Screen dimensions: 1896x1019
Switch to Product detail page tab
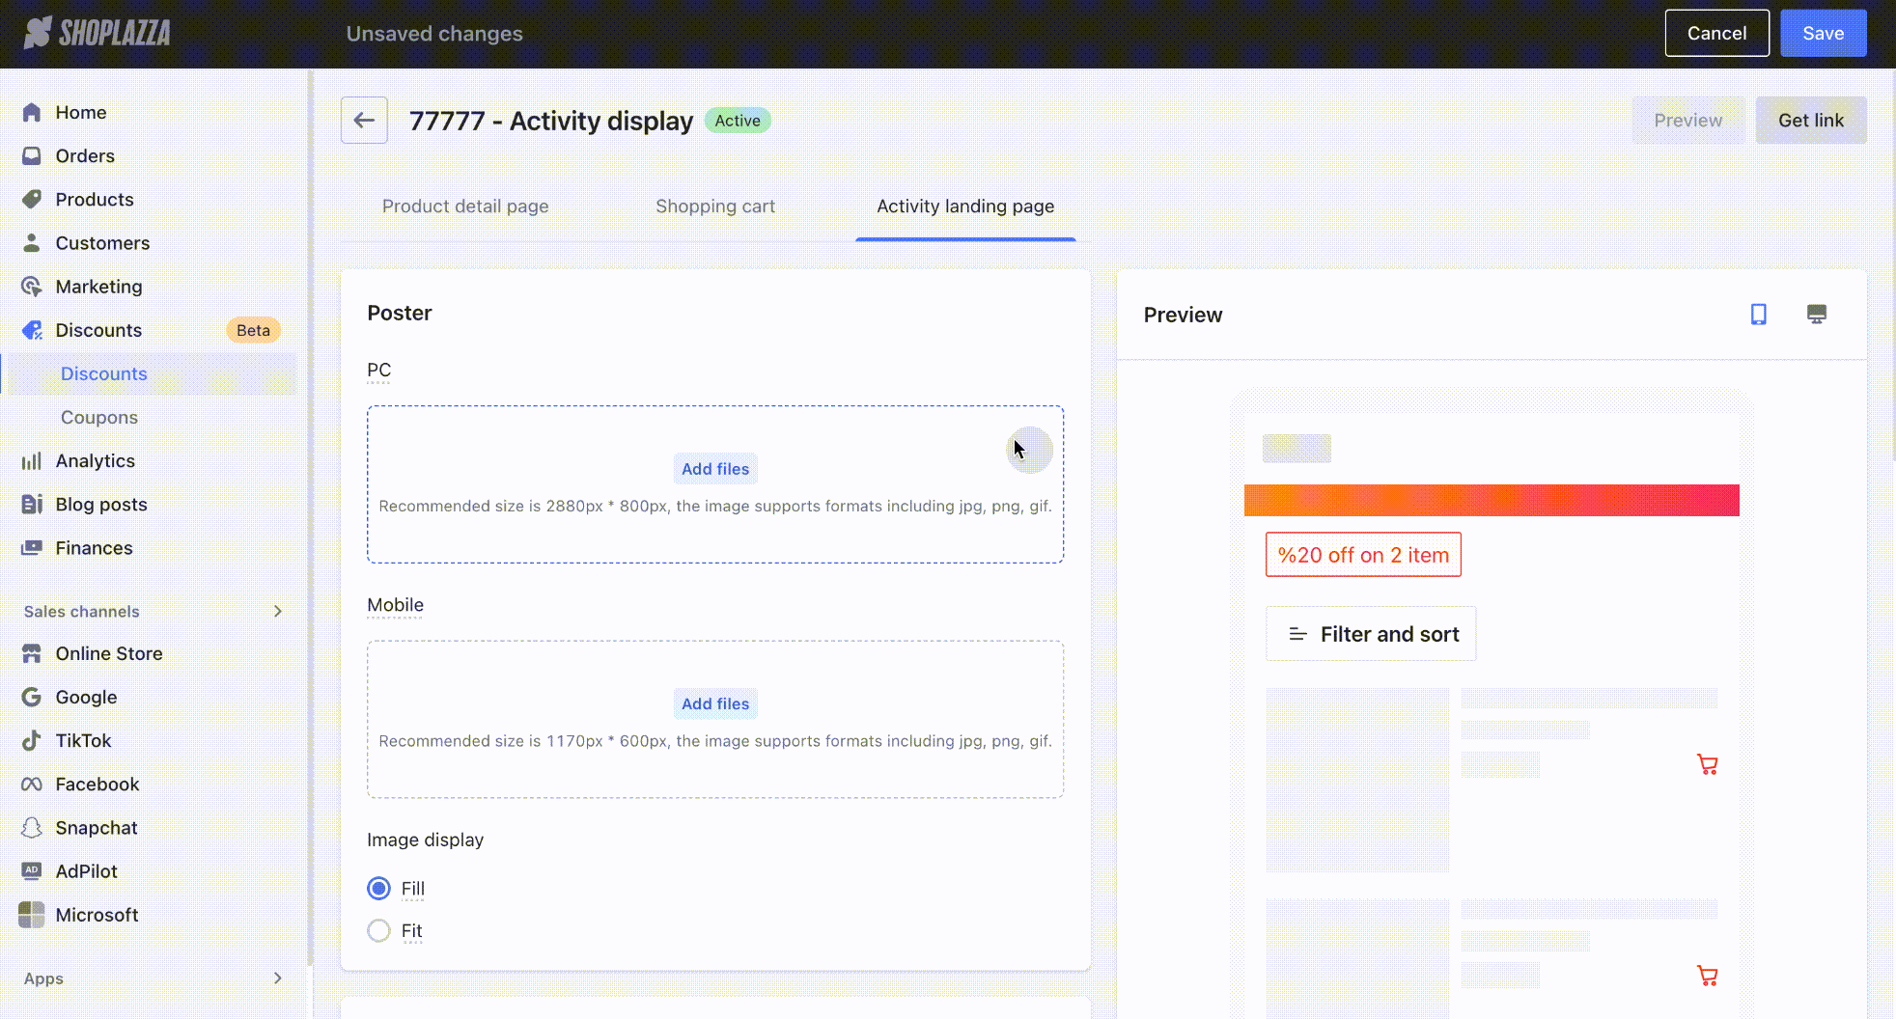(x=465, y=207)
